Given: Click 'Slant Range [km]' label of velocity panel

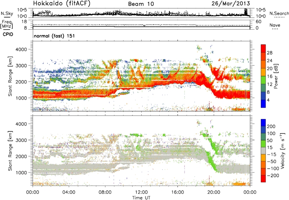Looking at the screenshot, I should (x=10, y=151).
